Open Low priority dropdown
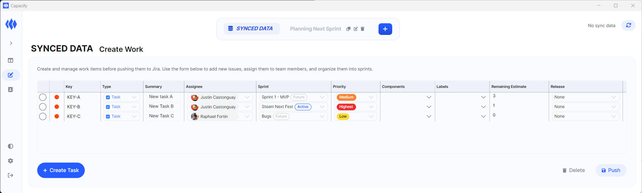This screenshot has height=193, width=642. coord(355,116)
